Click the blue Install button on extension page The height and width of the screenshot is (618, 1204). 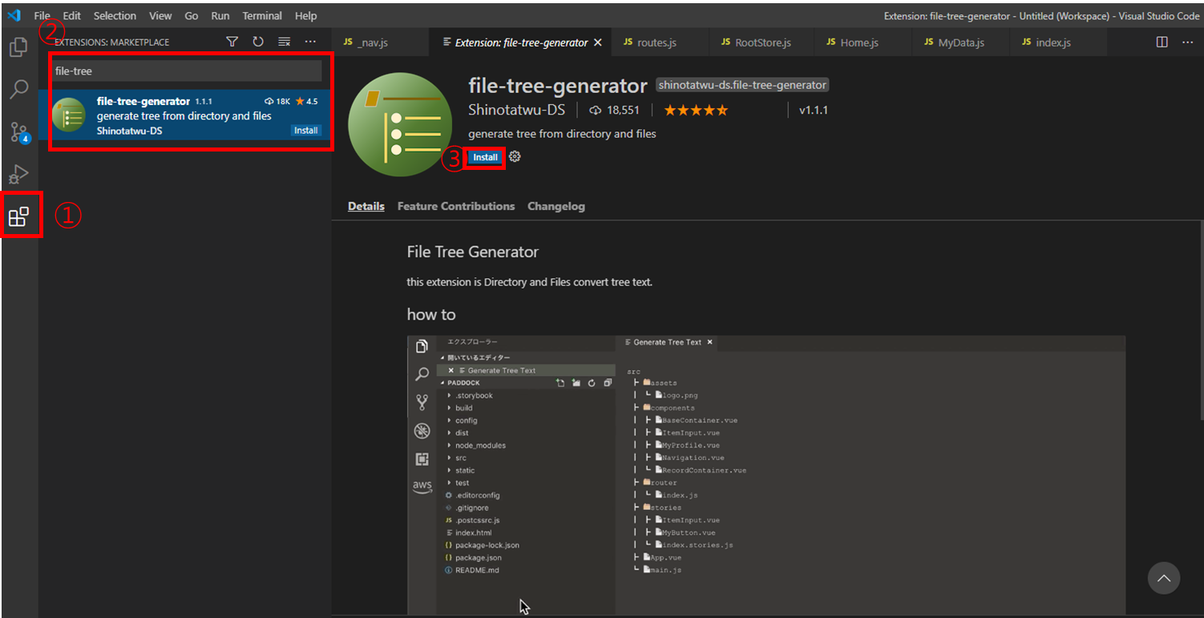485,157
